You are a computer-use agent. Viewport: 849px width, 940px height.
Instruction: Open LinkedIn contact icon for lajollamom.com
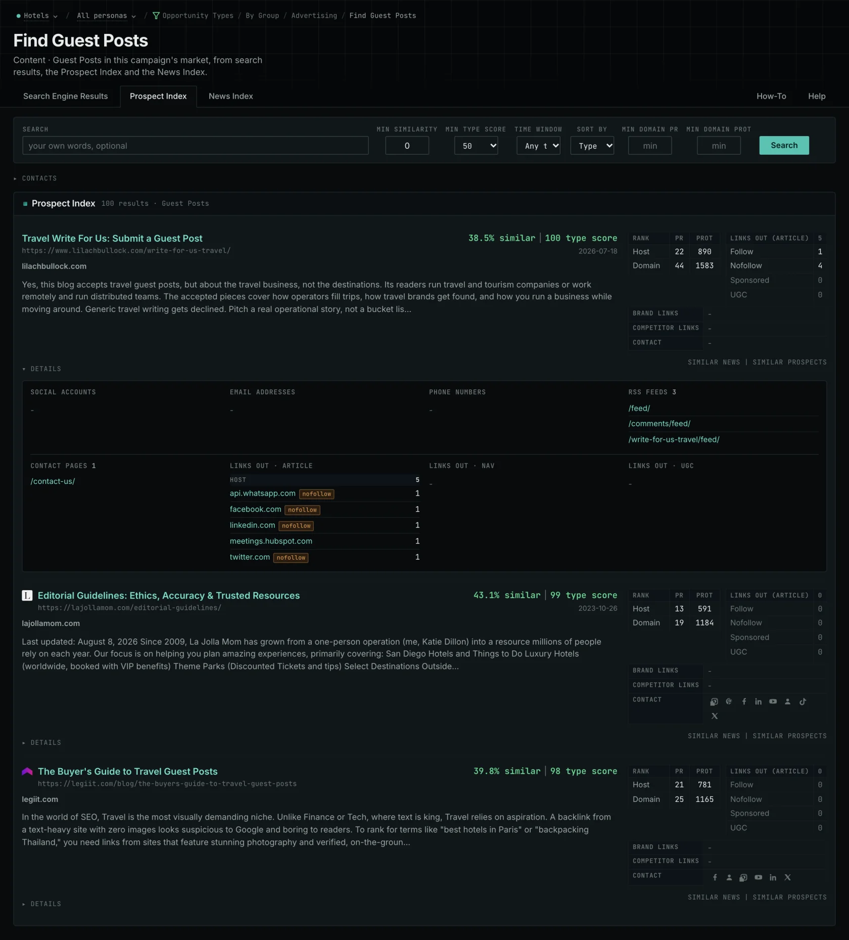(758, 701)
